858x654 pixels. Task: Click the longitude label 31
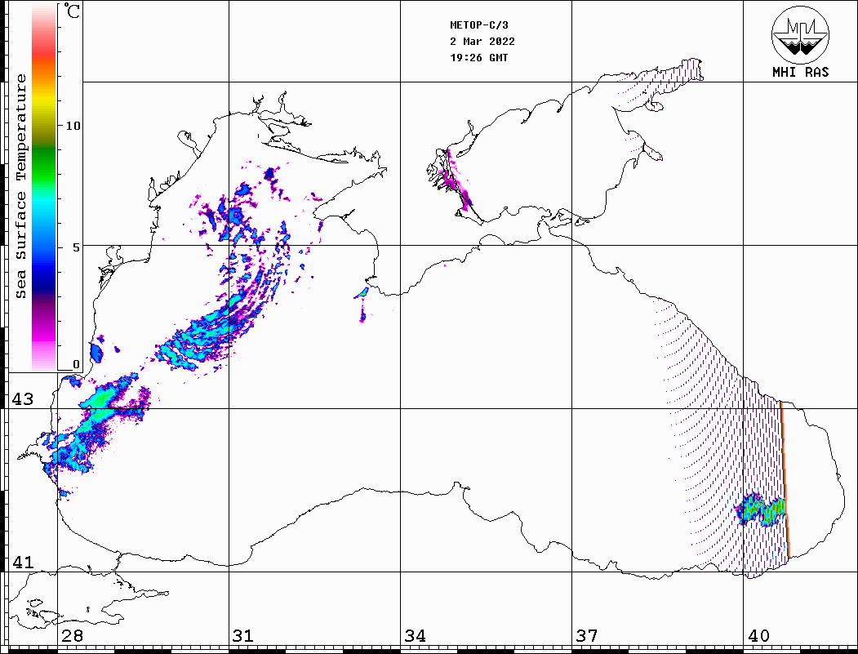click(x=242, y=635)
